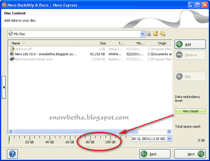Select the NeroSecurDiscViewer.exe row

(x=91, y=59)
